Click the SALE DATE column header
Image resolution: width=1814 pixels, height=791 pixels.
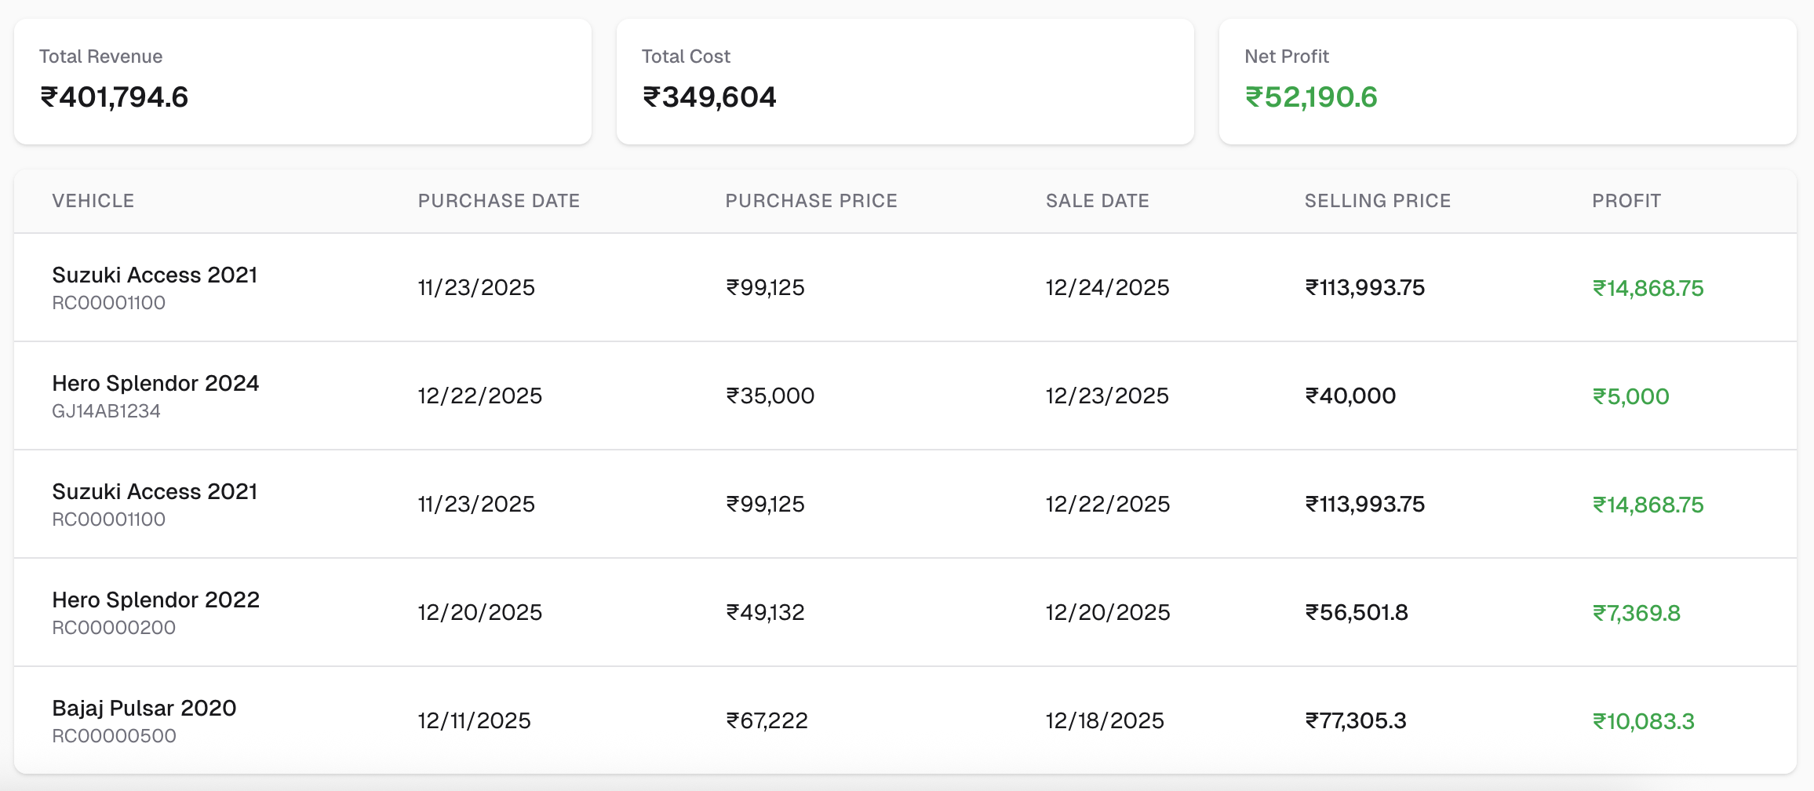point(1098,201)
